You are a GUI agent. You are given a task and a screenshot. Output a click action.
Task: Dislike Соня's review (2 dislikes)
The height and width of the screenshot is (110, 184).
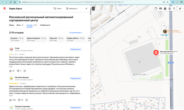pos(19,71)
